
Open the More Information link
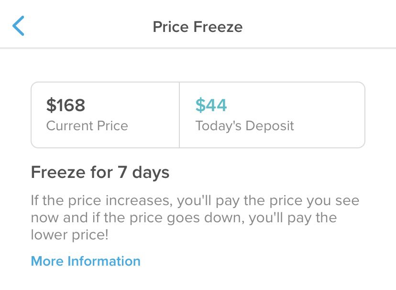[x=86, y=261]
